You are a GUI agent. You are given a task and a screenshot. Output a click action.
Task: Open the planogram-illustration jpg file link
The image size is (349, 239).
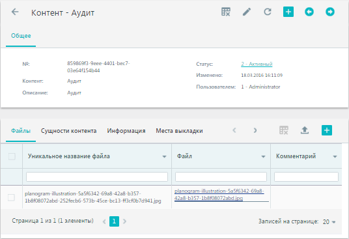pyautogui.click(x=219, y=195)
